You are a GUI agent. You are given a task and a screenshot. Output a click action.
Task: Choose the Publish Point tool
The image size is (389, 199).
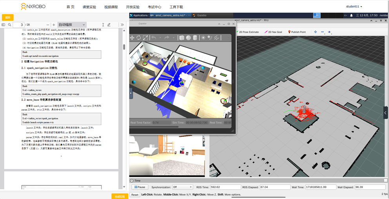pyautogui.click(x=297, y=32)
